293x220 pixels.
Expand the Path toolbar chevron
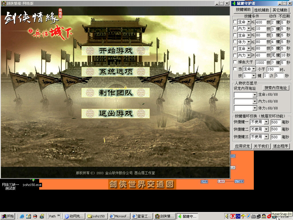click(58, 216)
